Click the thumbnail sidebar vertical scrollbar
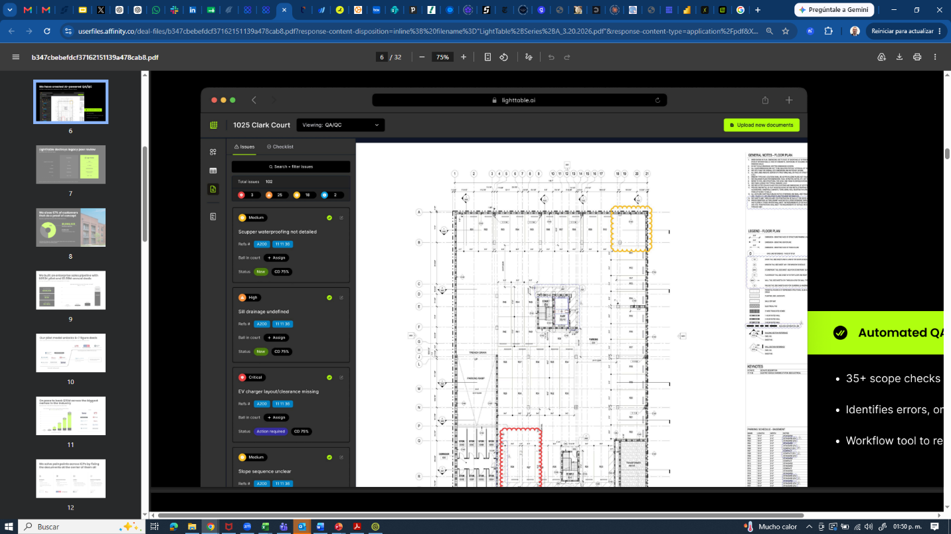This screenshot has width=951, height=534. pyautogui.click(x=145, y=194)
